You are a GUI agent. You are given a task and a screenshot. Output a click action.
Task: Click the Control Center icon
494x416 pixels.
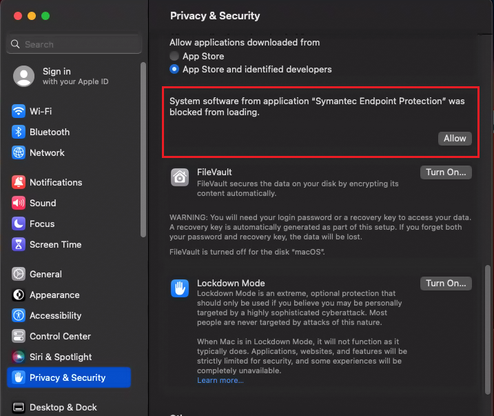pyautogui.click(x=19, y=336)
